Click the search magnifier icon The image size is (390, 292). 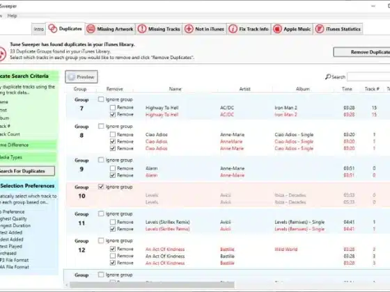pyautogui.click(x=327, y=76)
